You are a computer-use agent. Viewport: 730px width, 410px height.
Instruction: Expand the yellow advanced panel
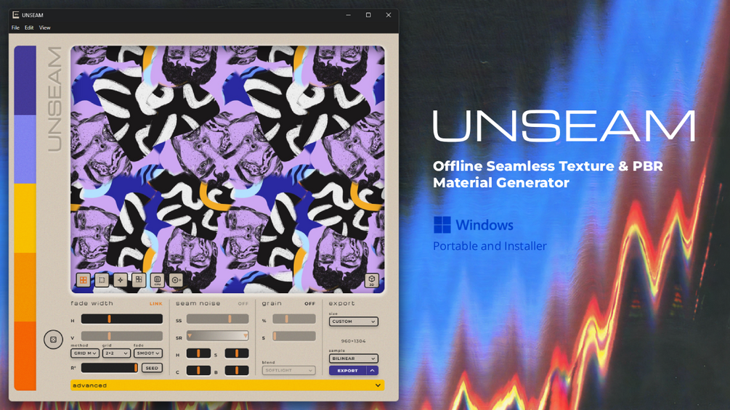click(227, 385)
